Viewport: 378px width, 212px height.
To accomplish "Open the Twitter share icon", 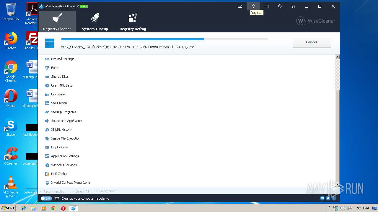I will 328,198.
